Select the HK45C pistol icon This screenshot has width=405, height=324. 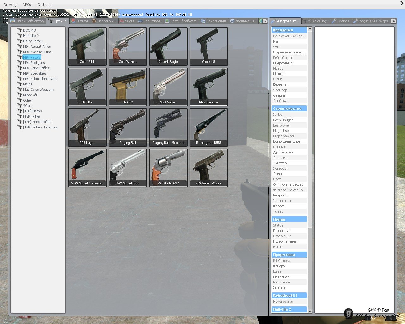(x=128, y=87)
